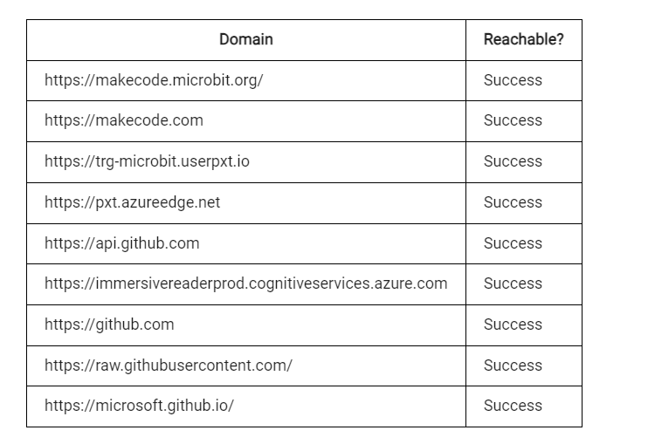
Task: Click the Reachable? column header
Action: (x=524, y=39)
